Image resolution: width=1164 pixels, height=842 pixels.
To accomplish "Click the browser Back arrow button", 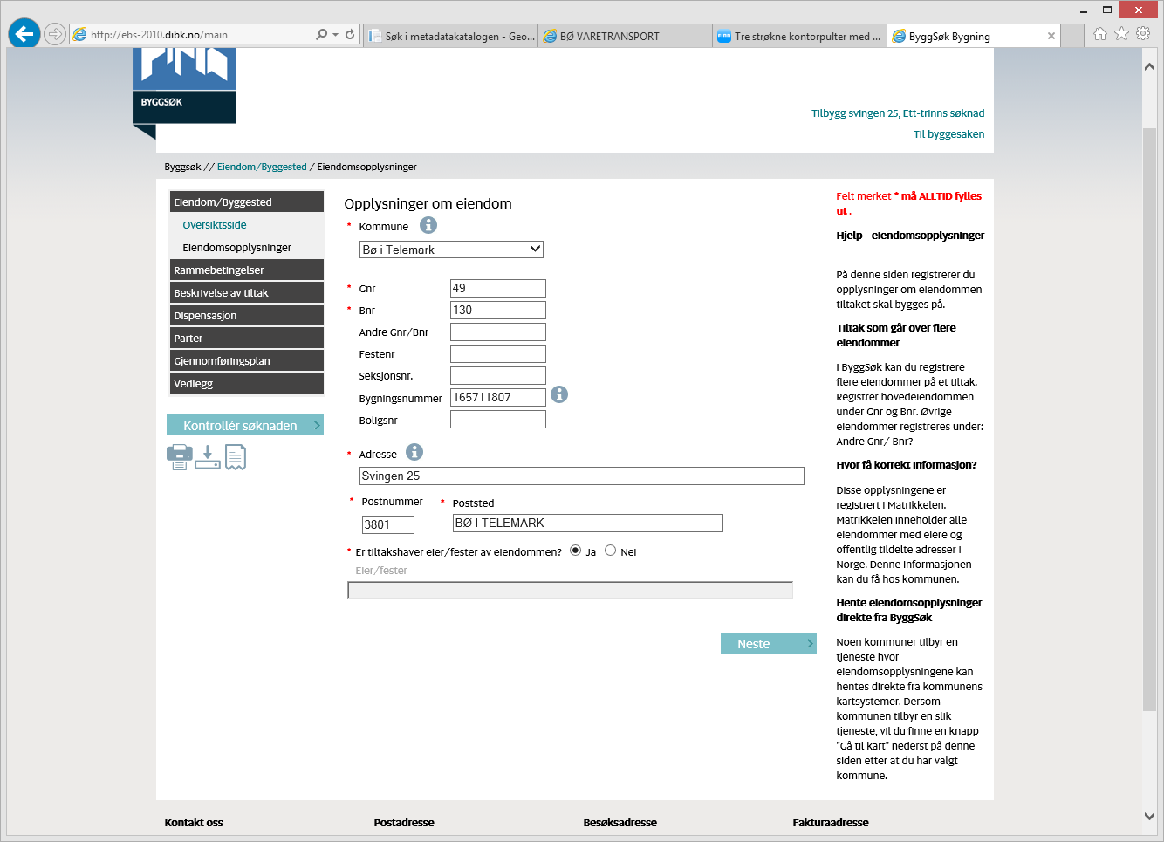I will [x=24, y=34].
